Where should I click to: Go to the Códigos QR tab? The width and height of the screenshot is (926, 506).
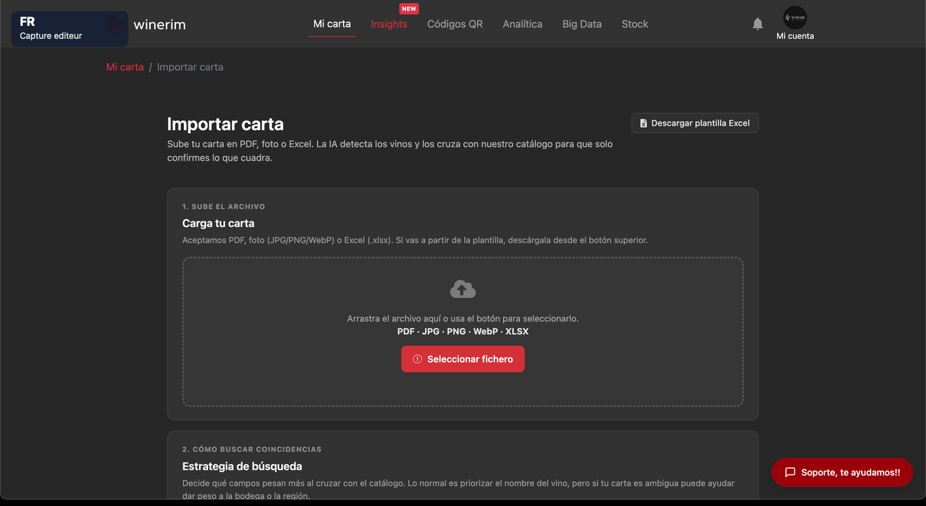(x=455, y=24)
